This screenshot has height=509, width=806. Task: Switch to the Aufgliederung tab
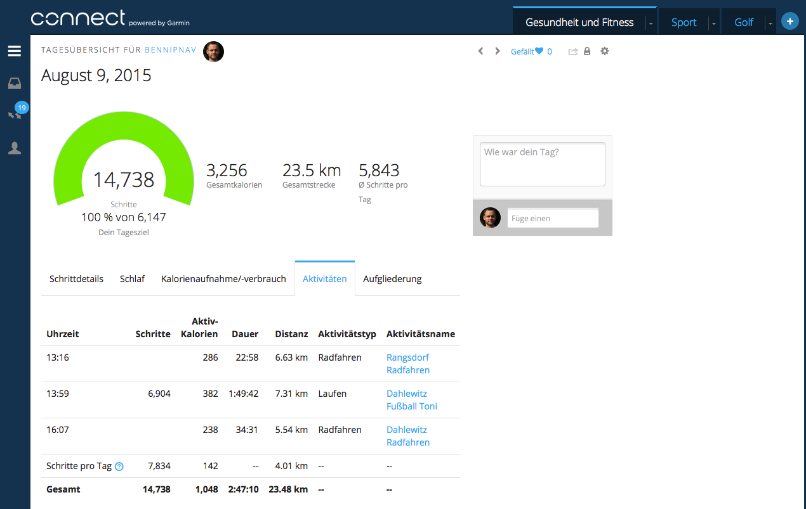pos(392,279)
